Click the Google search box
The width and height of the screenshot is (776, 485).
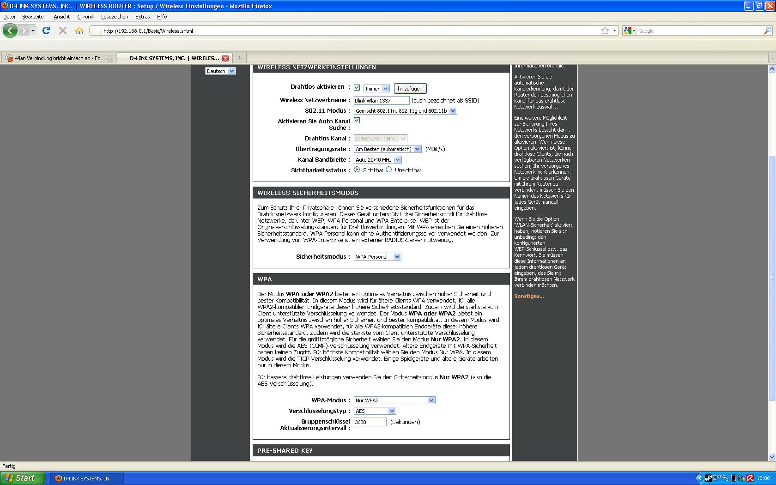[700, 31]
